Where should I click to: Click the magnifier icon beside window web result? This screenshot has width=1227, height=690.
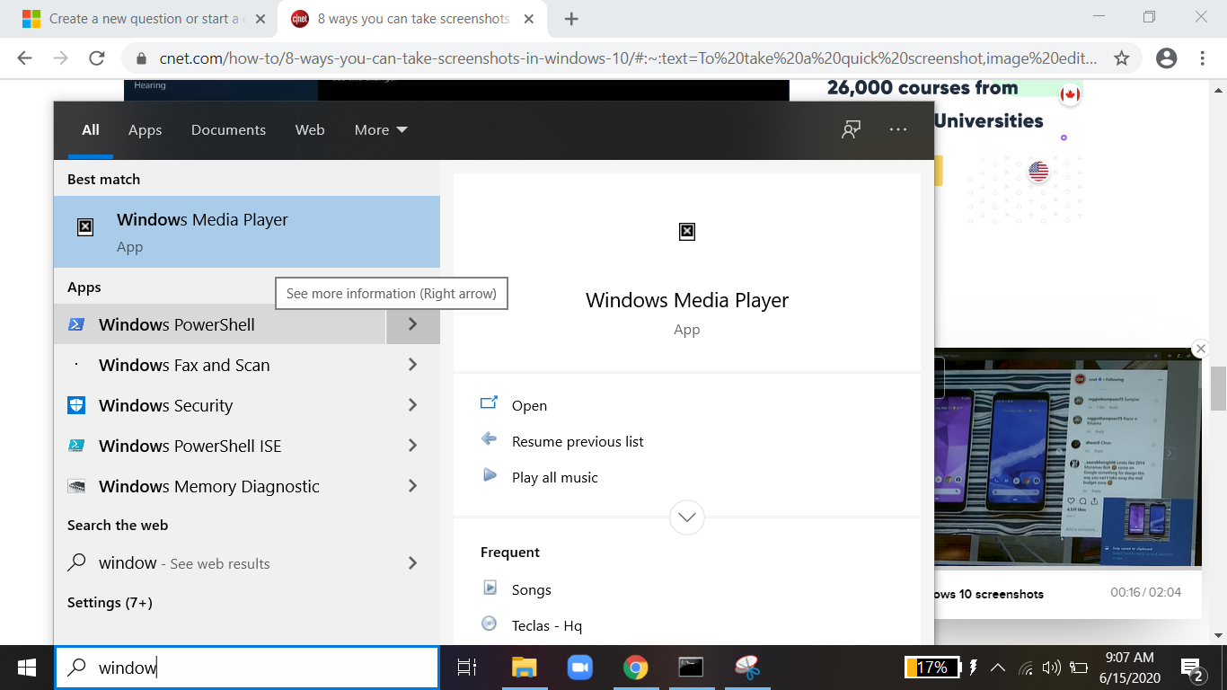pyautogui.click(x=77, y=562)
